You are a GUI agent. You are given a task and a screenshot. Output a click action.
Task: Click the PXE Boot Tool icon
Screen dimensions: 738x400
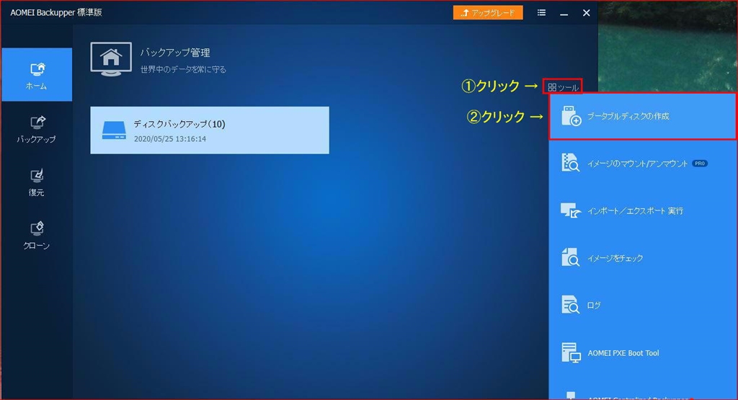tap(571, 353)
